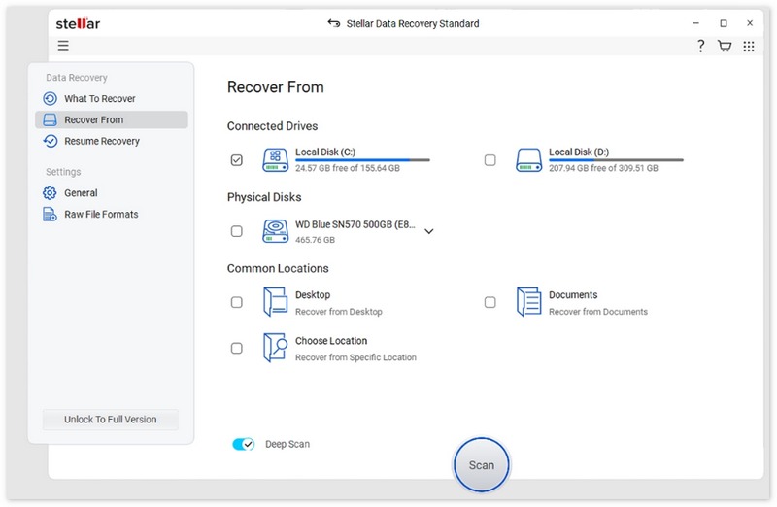Uncheck the Local Disk (C:) checkbox
This screenshot has height=507, width=777.
pos(237,160)
